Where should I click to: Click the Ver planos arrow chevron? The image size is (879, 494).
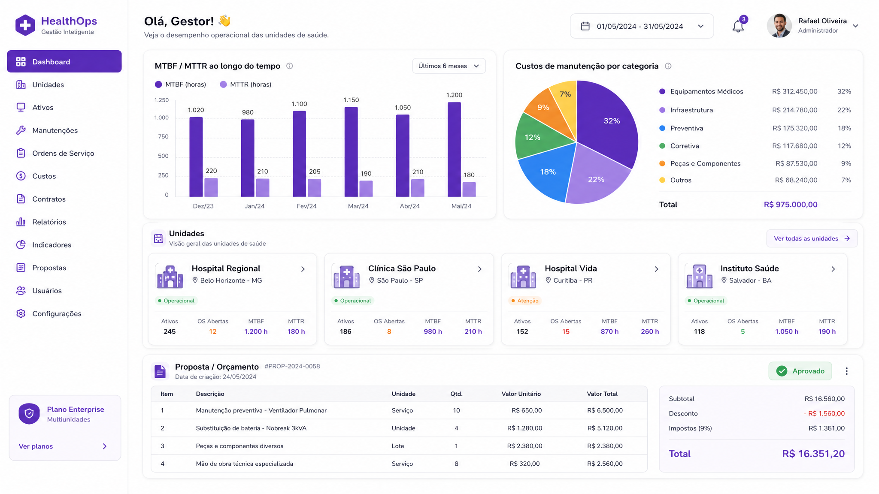tap(105, 446)
